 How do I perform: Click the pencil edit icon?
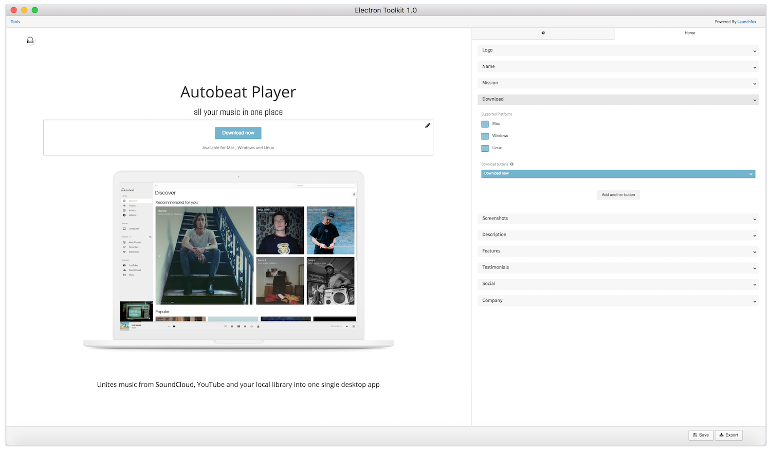(x=428, y=125)
